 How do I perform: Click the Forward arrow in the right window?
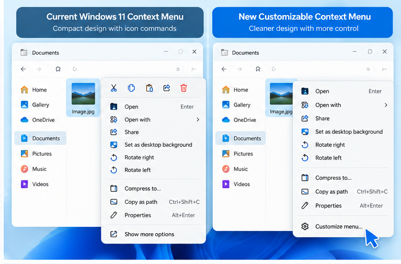(239, 69)
